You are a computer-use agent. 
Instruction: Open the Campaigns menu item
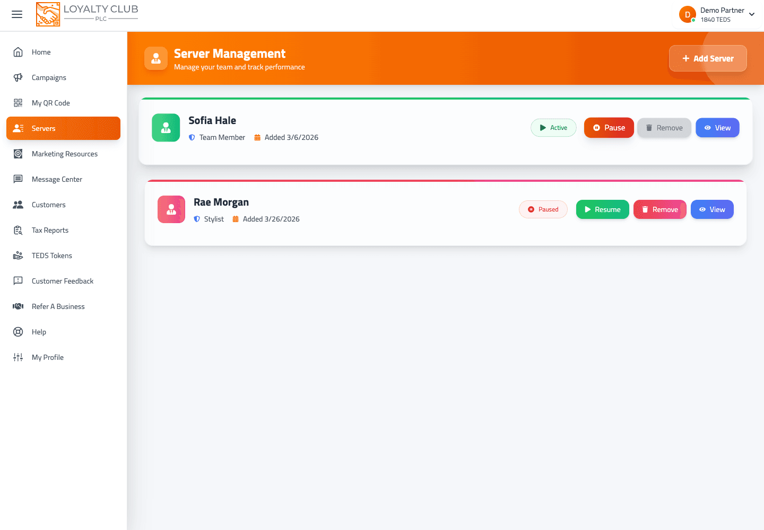coord(63,77)
